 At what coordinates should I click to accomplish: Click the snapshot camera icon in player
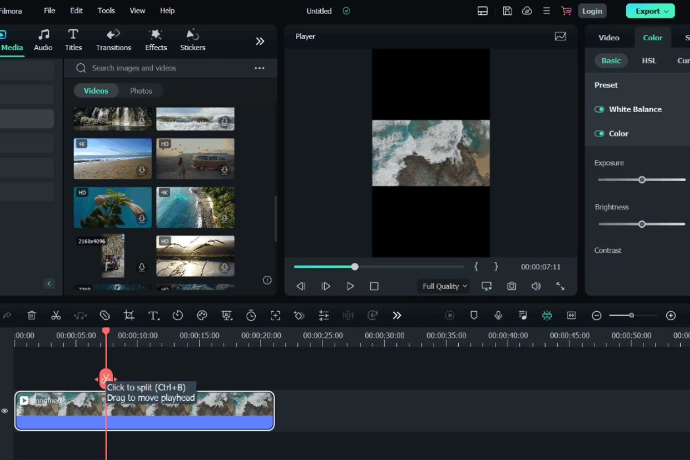pos(511,286)
